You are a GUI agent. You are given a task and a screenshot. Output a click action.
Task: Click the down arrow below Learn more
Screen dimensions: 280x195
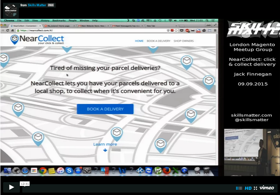point(105,150)
